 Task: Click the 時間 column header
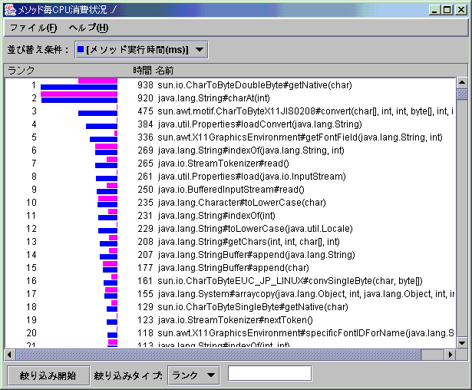click(x=143, y=70)
